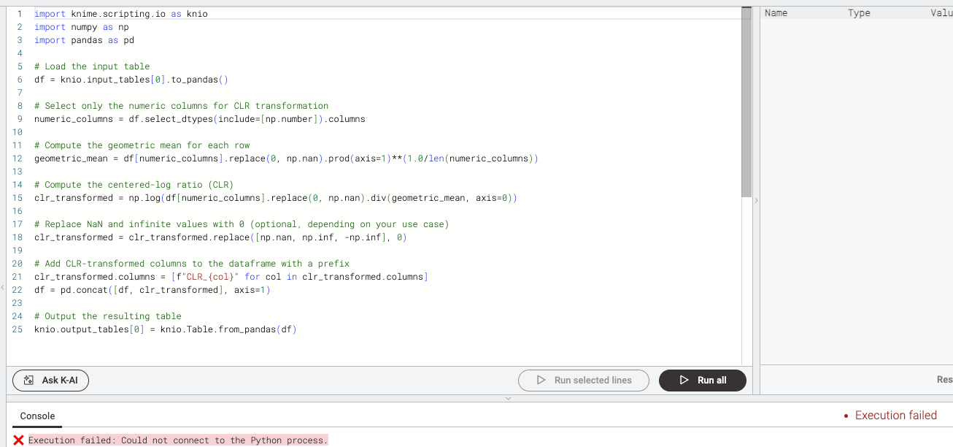This screenshot has width=953, height=447.
Task: Expand the left side panel using chevron
Action: coord(3,289)
